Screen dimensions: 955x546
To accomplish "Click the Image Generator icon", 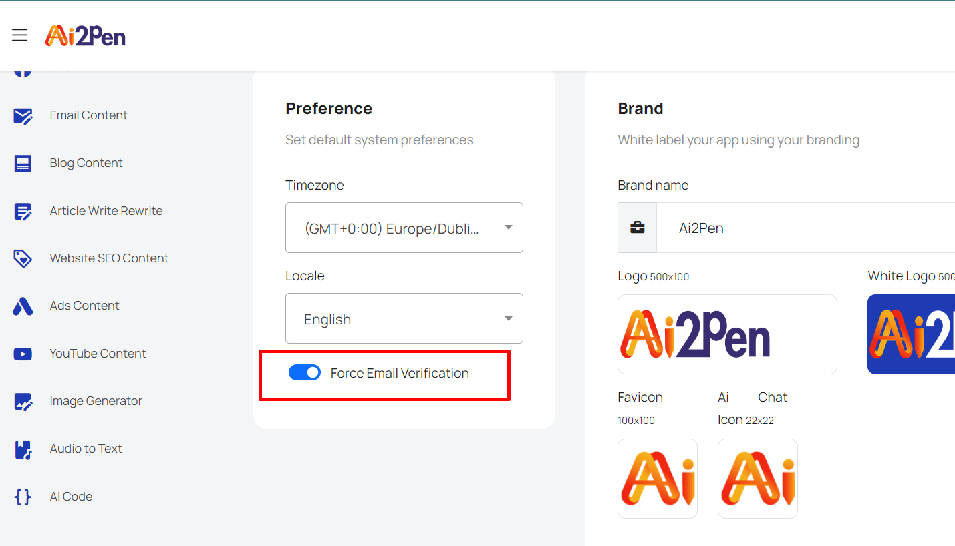I will click(23, 402).
